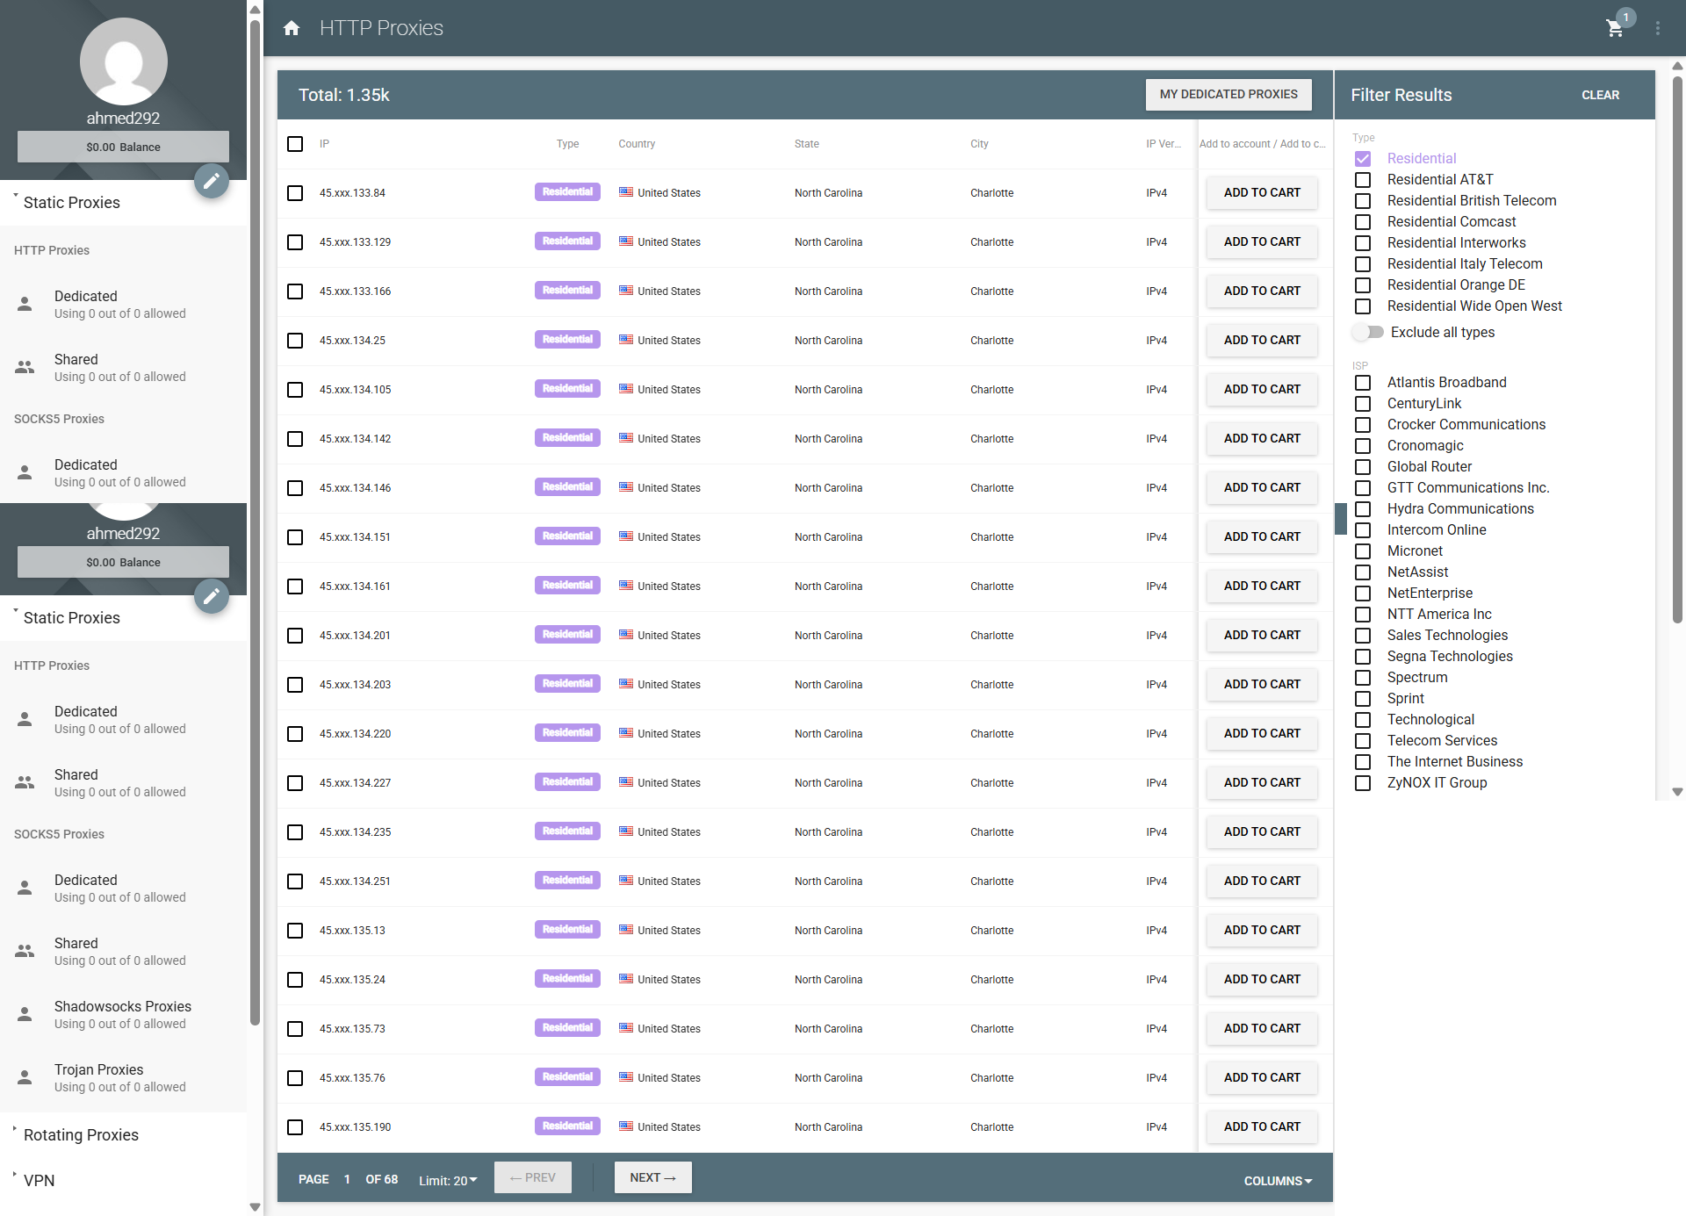The image size is (1686, 1216).
Task: Toggle Exclude all types switch
Action: [x=1368, y=332]
